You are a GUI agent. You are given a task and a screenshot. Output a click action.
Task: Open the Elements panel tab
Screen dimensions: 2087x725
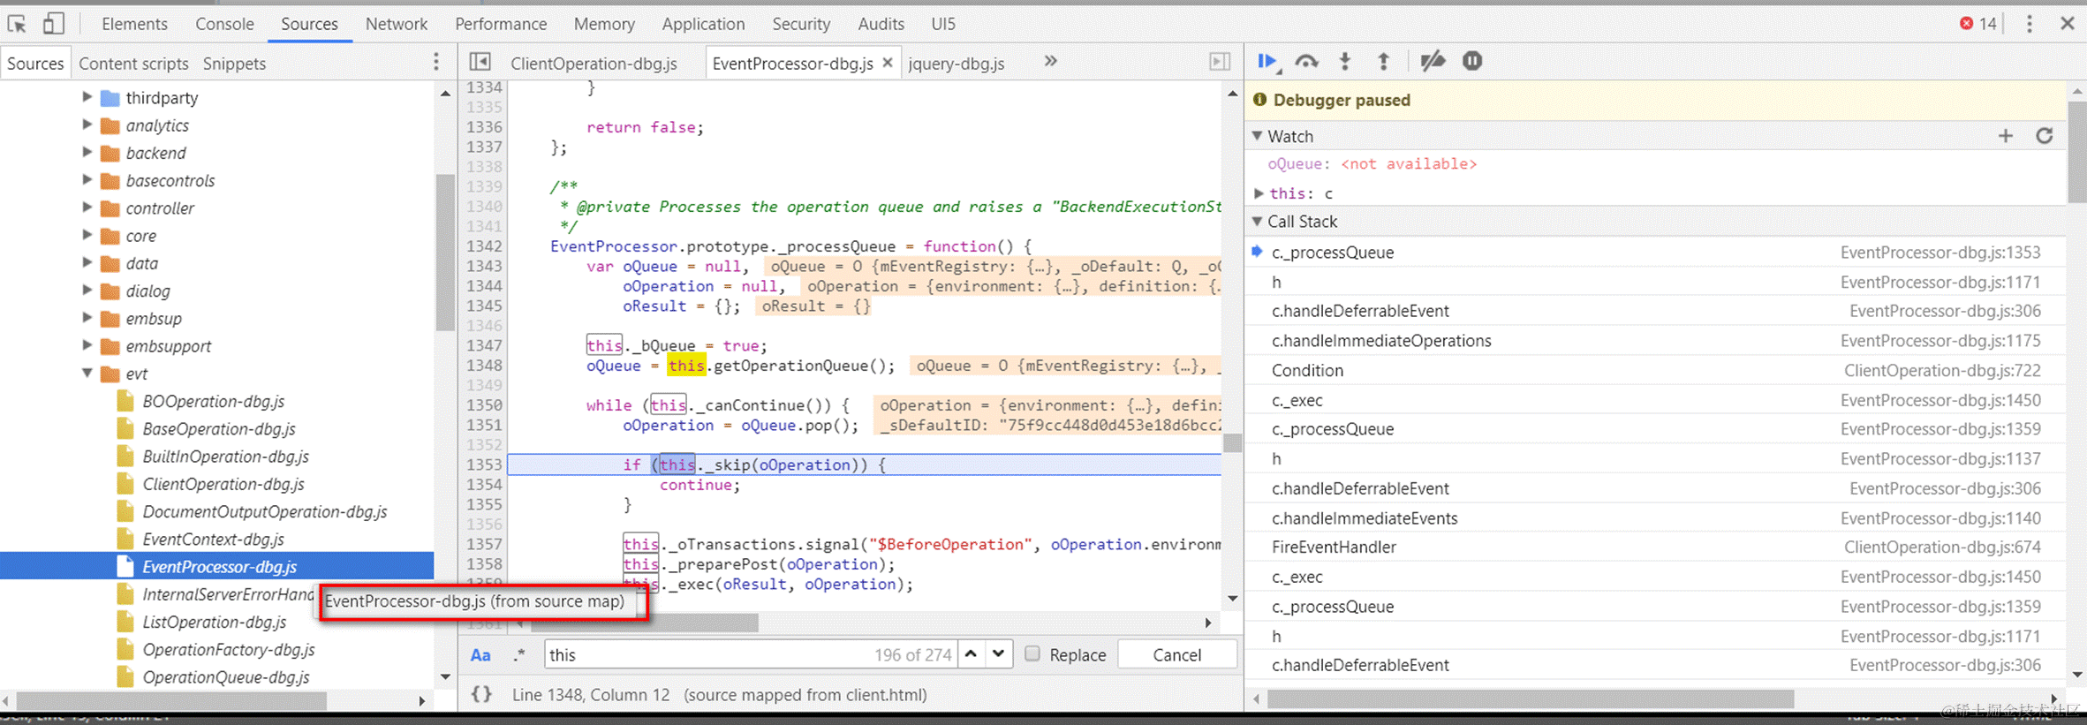(x=134, y=24)
